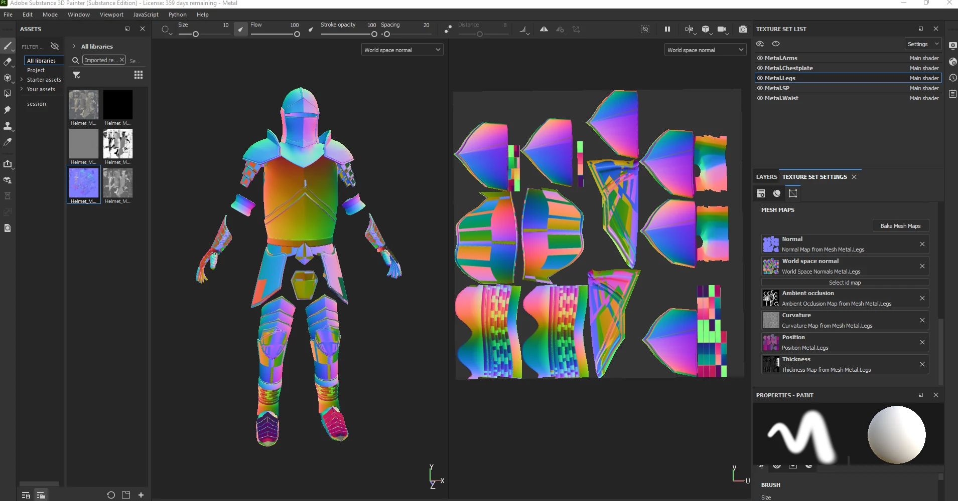Open the Viewport menu

coord(111,15)
